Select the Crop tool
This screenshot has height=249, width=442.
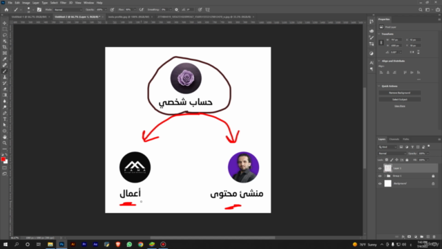[x=5, y=47]
